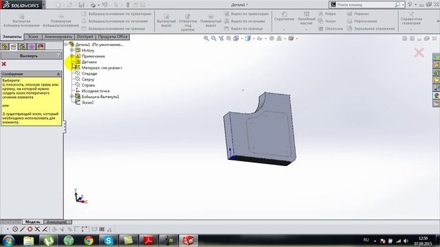The width and height of the screenshot is (440, 247).
Task: Click the Save icon in title toolbar
Action: tap(81, 5)
